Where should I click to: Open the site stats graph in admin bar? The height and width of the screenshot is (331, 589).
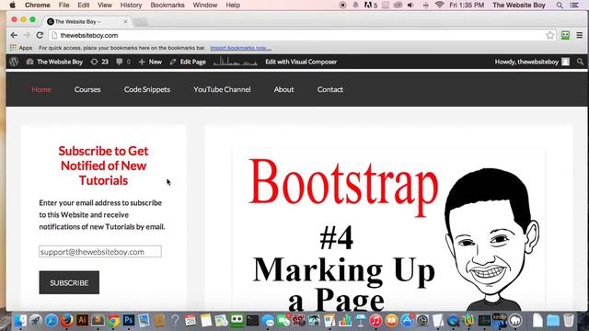[x=236, y=62]
